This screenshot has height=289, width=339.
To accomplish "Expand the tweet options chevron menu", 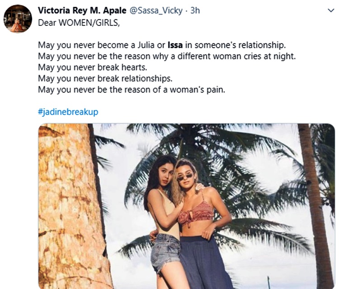I will [x=329, y=10].
